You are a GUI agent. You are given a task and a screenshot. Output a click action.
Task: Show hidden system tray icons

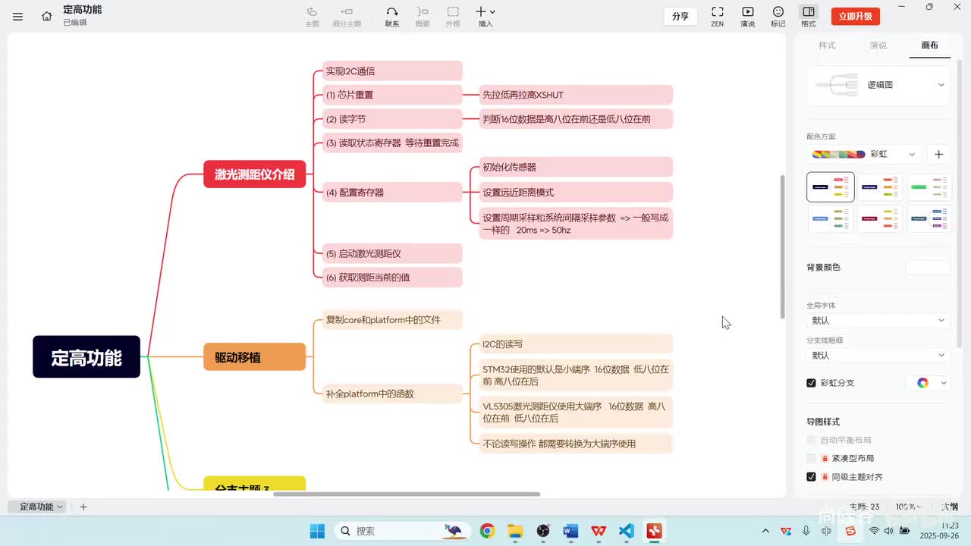pyautogui.click(x=765, y=531)
